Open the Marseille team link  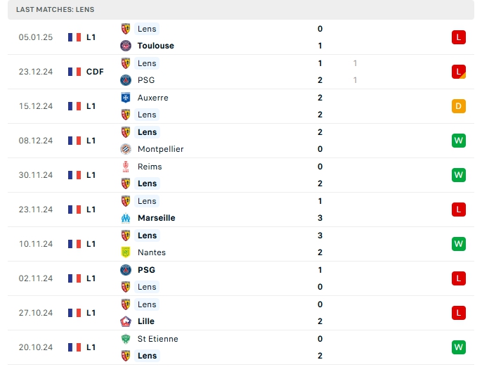click(157, 218)
